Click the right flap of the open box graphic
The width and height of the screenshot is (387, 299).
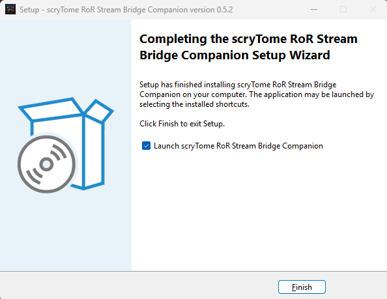(99, 111)
